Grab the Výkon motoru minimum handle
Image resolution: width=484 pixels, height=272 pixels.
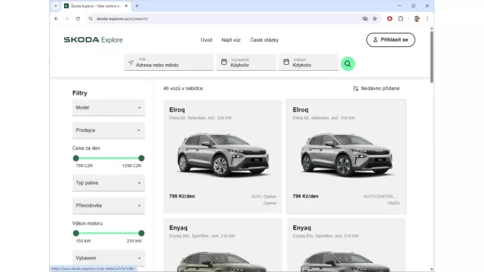(76, 233)
